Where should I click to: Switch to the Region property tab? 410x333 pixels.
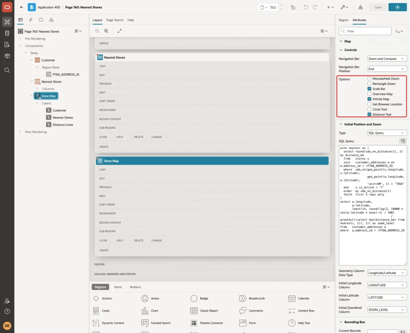pos(343,20)
